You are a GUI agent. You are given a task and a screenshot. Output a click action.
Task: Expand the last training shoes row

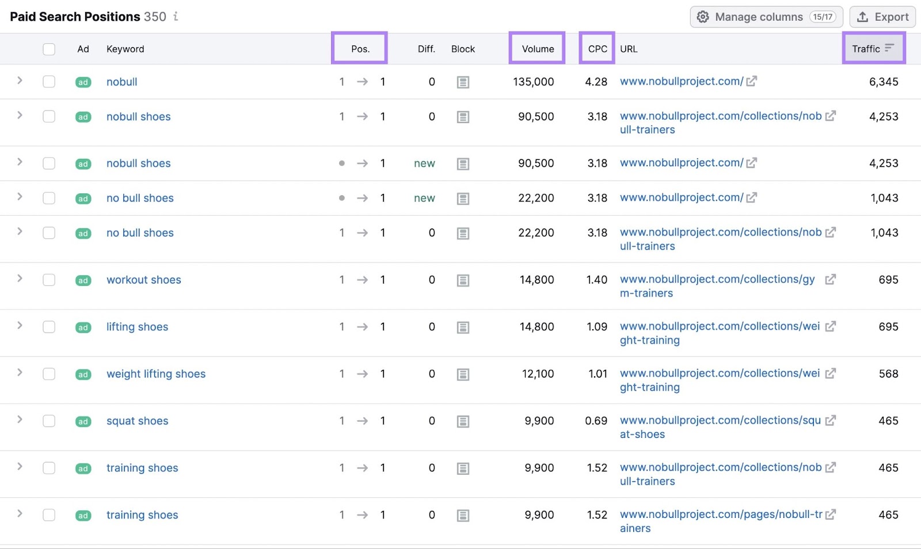(19, 515)
